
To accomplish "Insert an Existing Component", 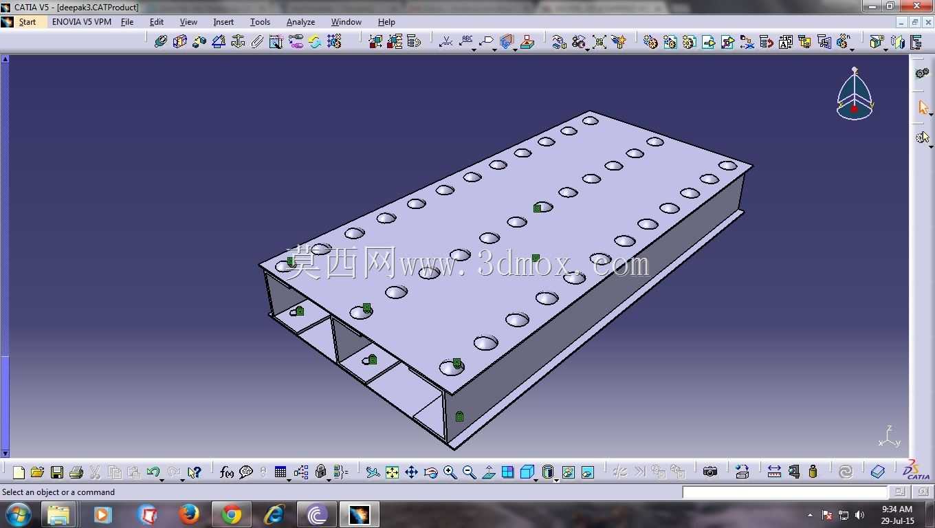I will [x=708, y=42].
